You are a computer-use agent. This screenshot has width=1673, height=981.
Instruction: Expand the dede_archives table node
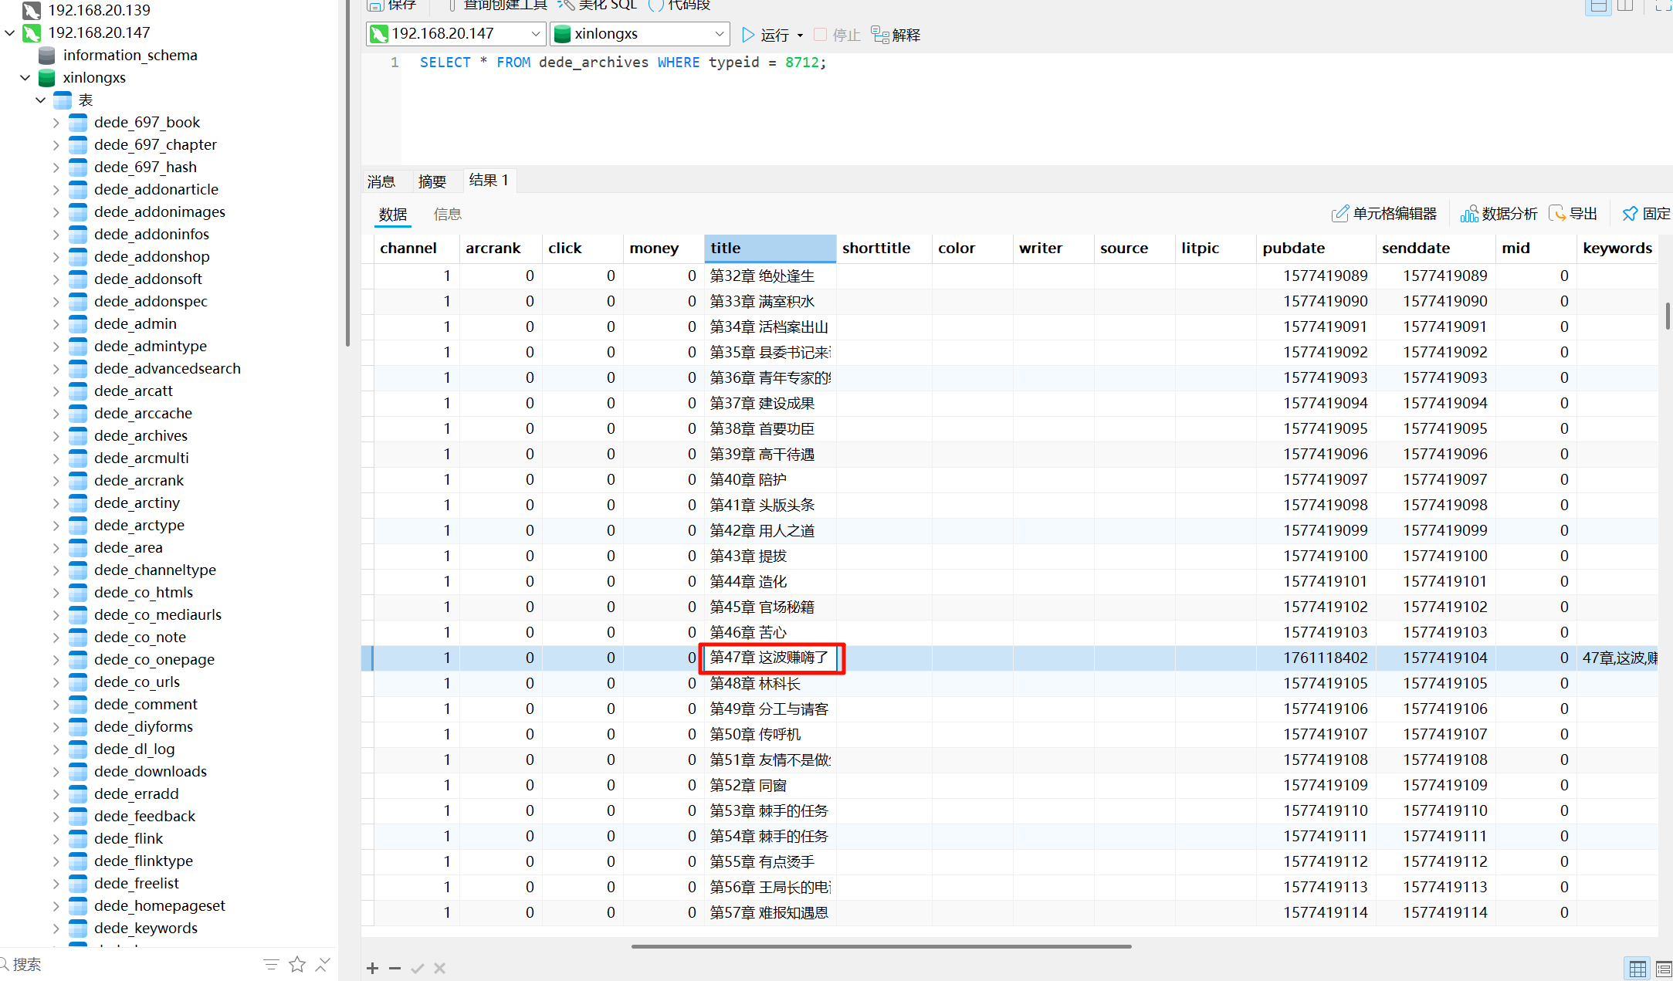pyautogui.click(x=56, y=436)
